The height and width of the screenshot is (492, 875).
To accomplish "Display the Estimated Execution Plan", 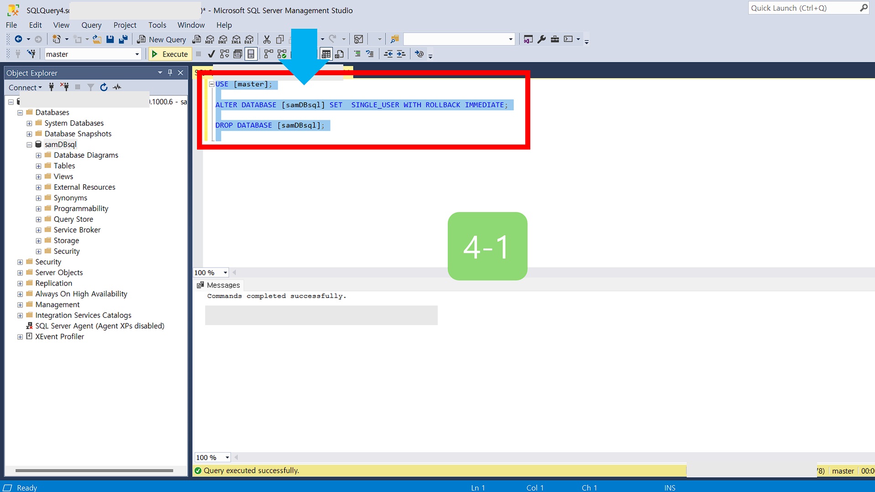I will click(x=224, y=54).
